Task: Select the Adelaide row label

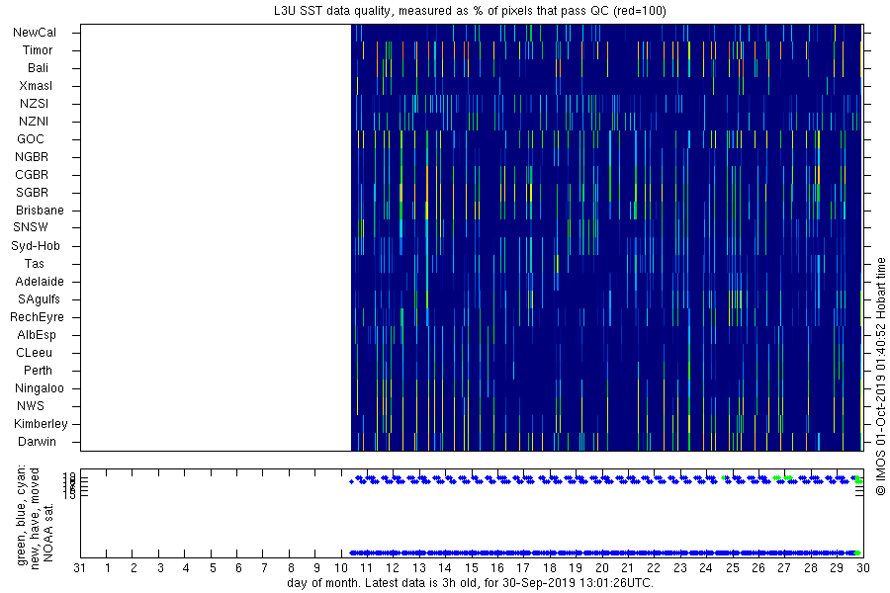Action: [x=40, y=281]
